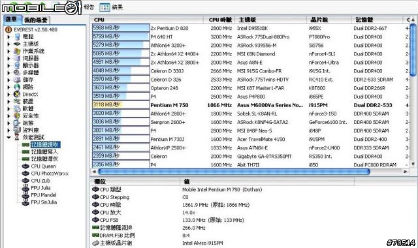Click the Intel Alviso i915PM value
The height and width of the screenshot is (248, 418).
pos(202,243)
